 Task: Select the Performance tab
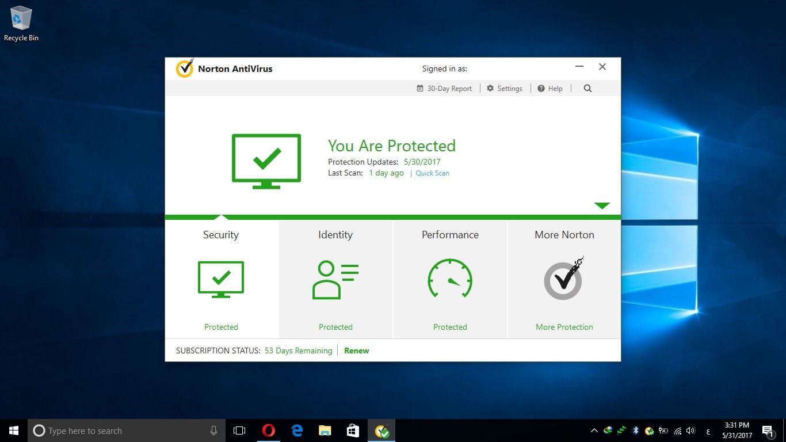pyautogui.click(x=450, y=280)
